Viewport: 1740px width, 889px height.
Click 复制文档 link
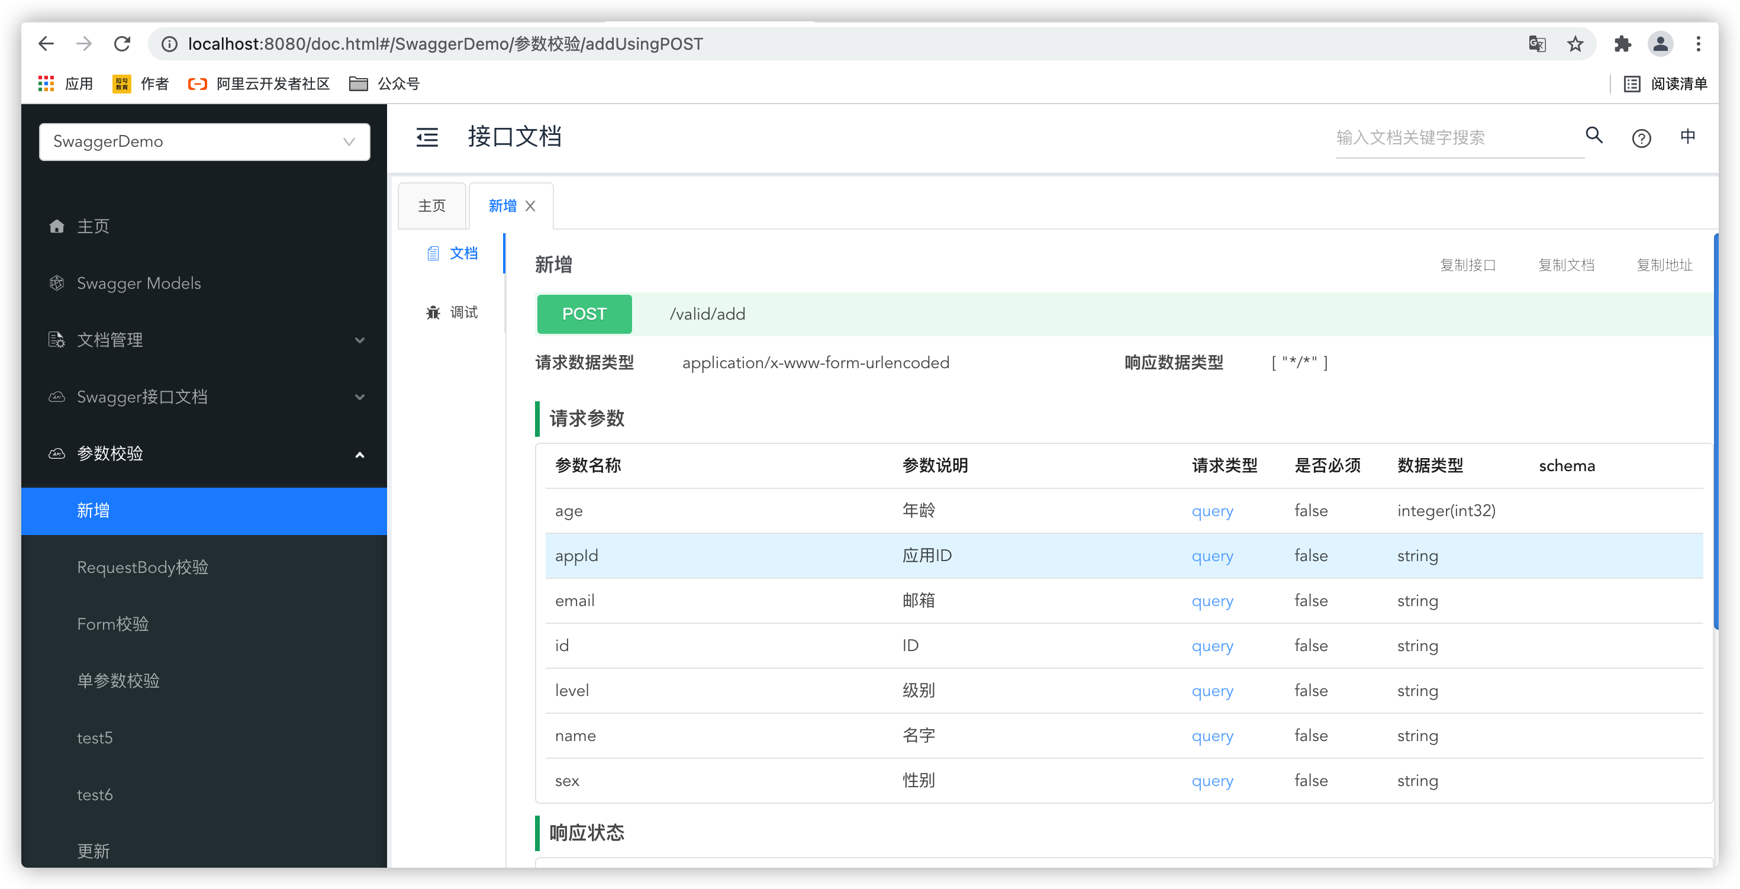coord(1566,265)
